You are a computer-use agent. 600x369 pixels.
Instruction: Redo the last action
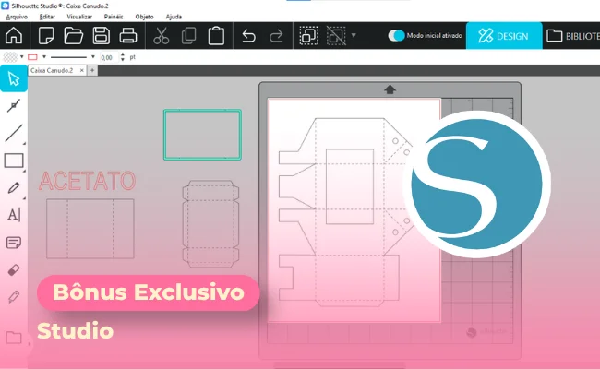[276, 36]
